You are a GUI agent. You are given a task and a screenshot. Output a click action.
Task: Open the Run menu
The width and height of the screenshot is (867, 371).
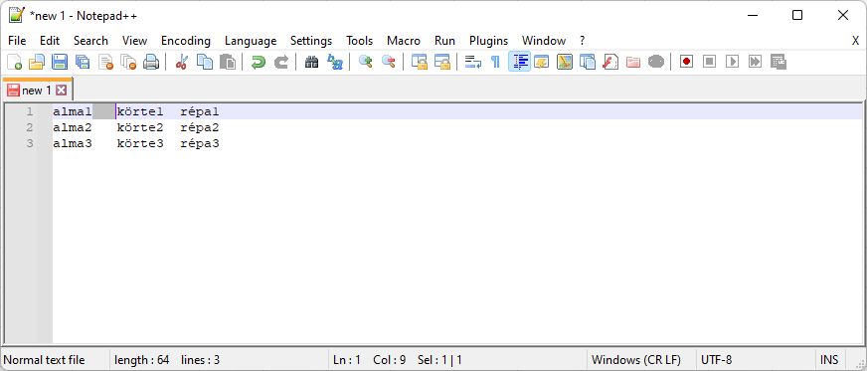445,41
